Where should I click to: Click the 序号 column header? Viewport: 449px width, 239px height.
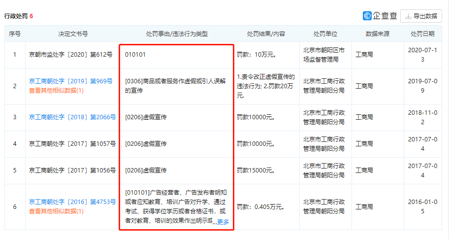coord(15,34)
